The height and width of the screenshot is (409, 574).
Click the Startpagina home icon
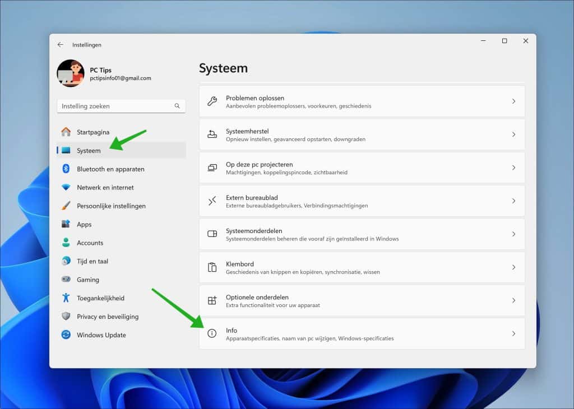tap(66, 132)
